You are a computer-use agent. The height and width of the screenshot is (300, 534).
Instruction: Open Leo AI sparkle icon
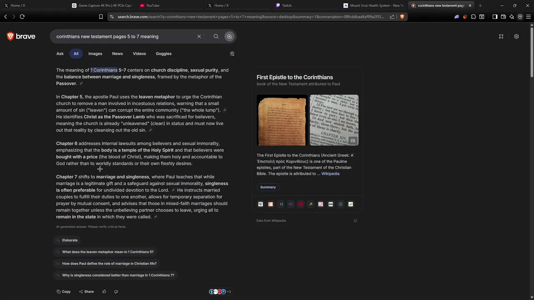(x=512, y=17)
